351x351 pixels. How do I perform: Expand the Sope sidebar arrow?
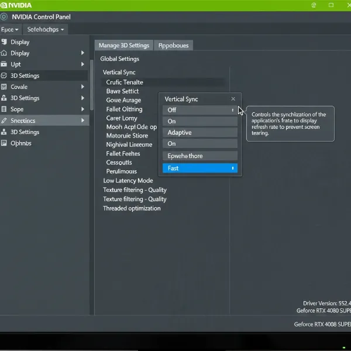82,109
